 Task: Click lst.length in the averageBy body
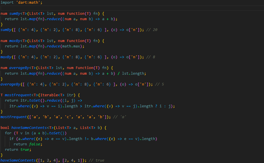[x=133, y=74]
